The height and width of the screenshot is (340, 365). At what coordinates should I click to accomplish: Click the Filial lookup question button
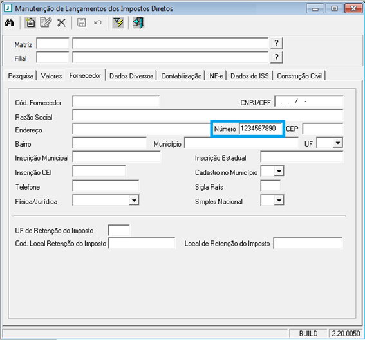tap(276, 57)
